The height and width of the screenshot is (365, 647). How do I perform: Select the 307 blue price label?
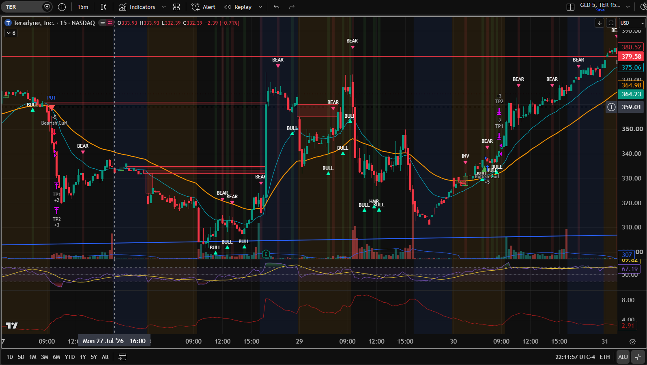[x=627, y=255]
